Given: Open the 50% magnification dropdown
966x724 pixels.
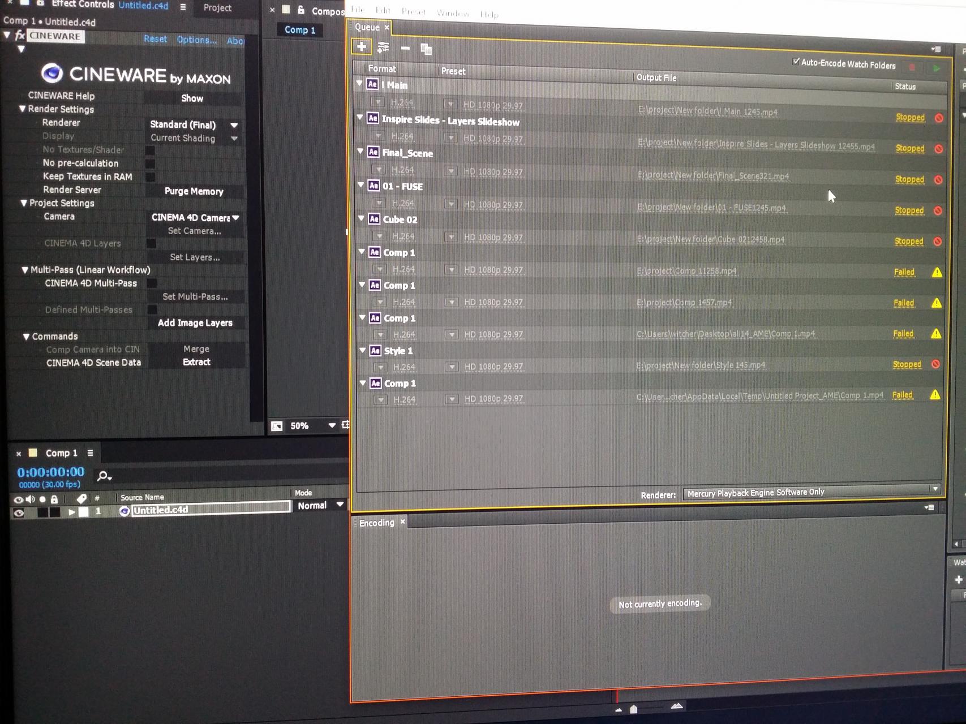Looking at the screenshot, I should click(312, 425).
